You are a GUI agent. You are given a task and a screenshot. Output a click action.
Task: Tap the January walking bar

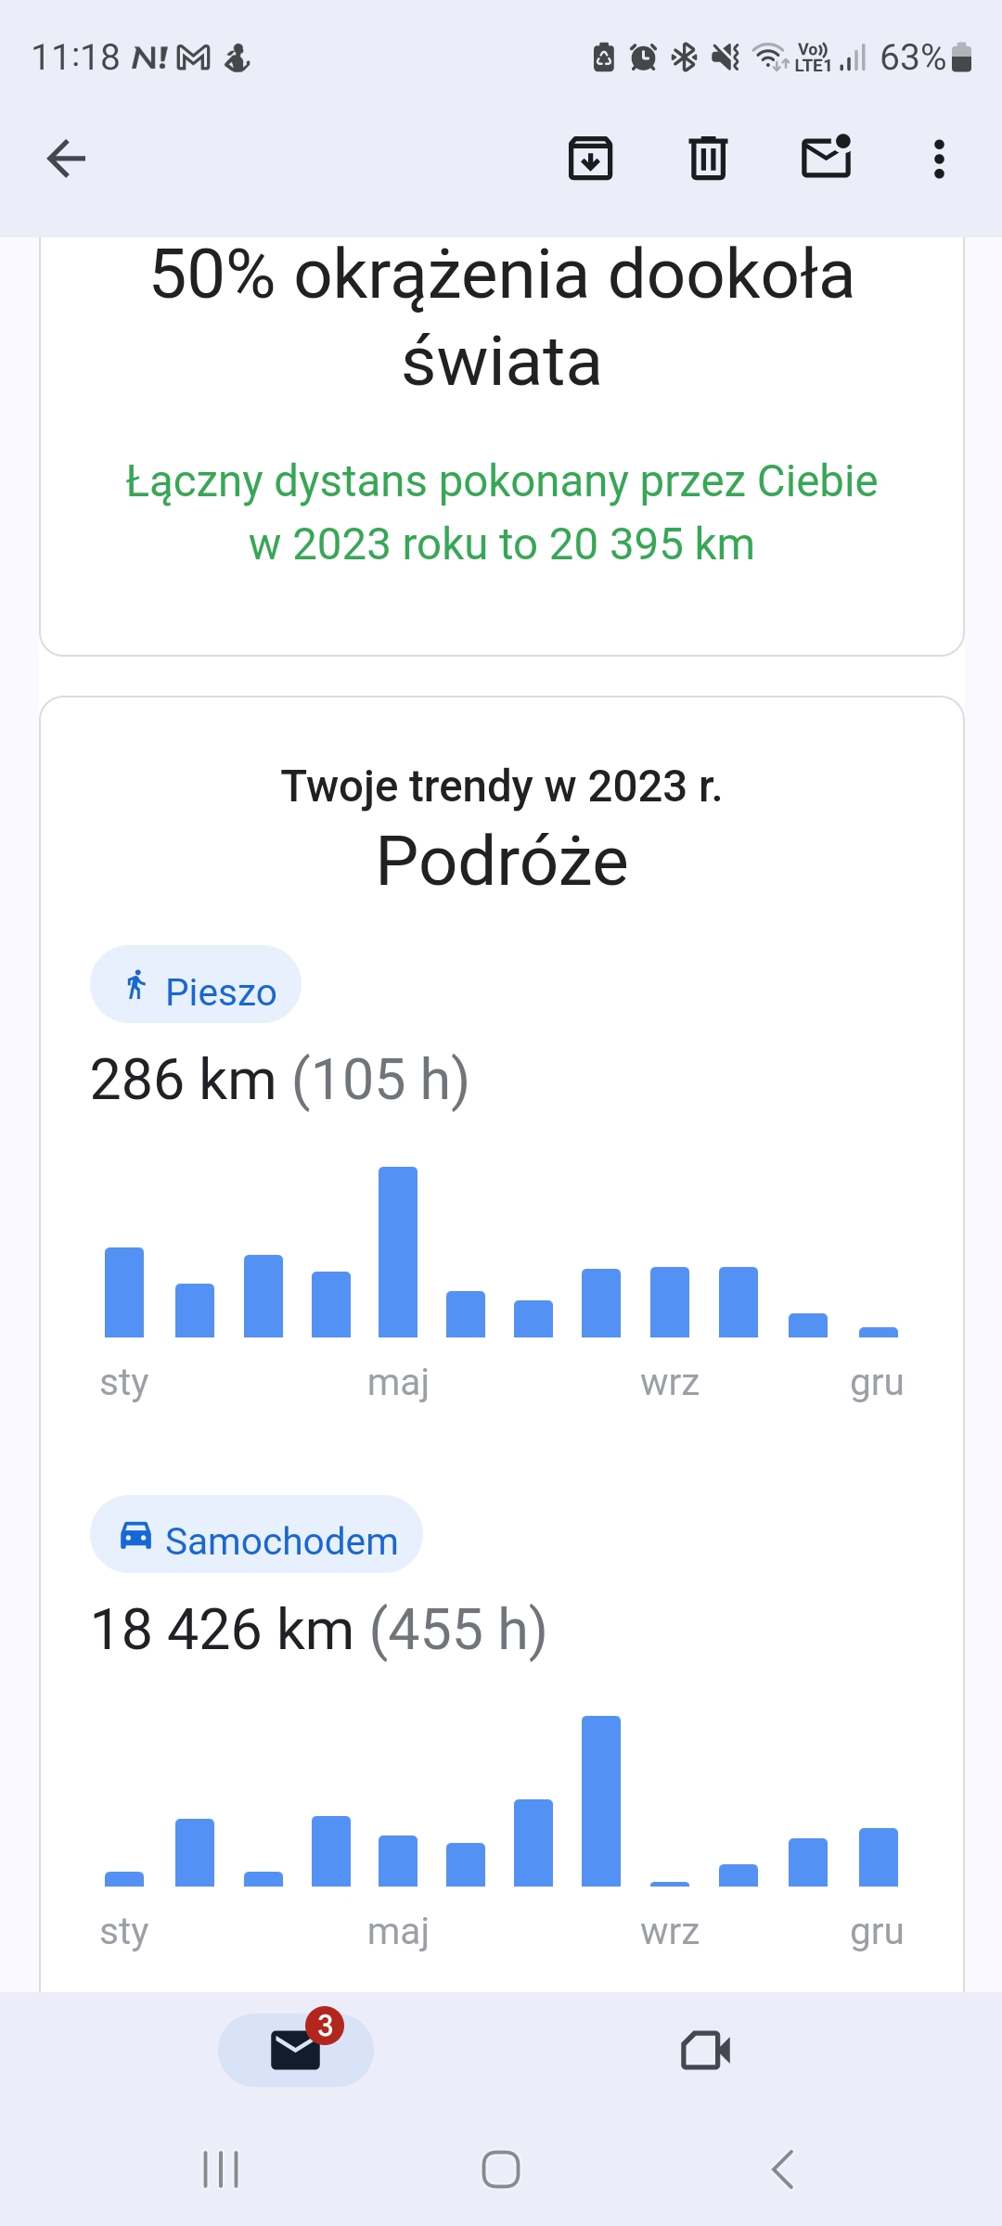point(124,1292)
